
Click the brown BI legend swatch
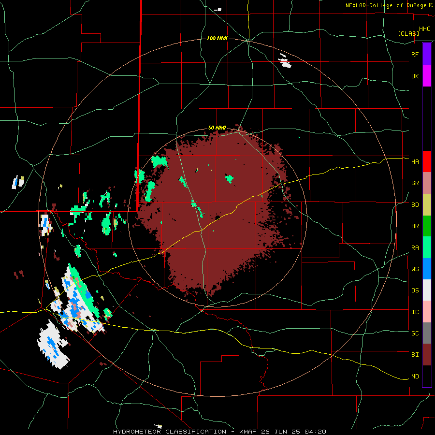tap(427, 355)
